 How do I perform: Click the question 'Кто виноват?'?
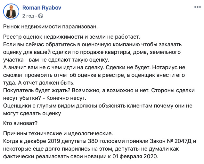pos(20,123)
